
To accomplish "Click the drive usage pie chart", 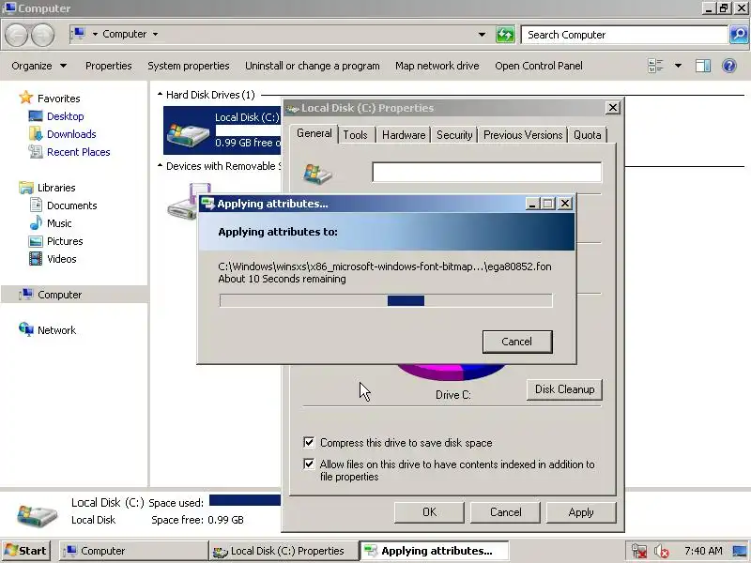I will [452, 372].
